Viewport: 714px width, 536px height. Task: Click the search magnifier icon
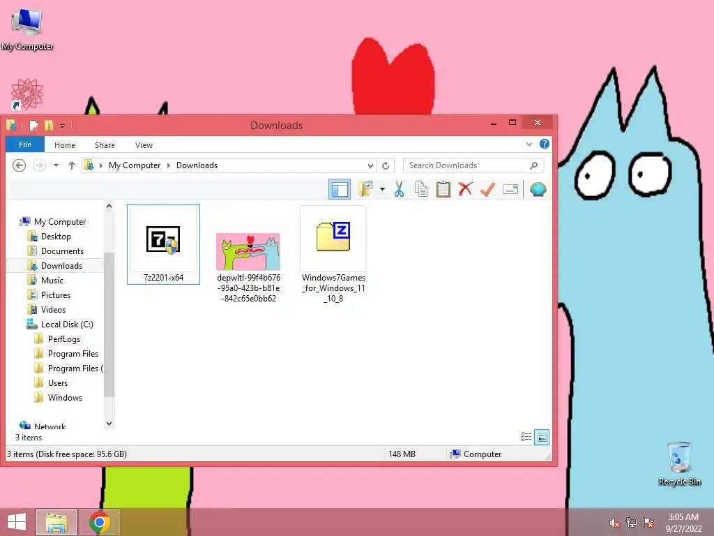coord(533,165)
